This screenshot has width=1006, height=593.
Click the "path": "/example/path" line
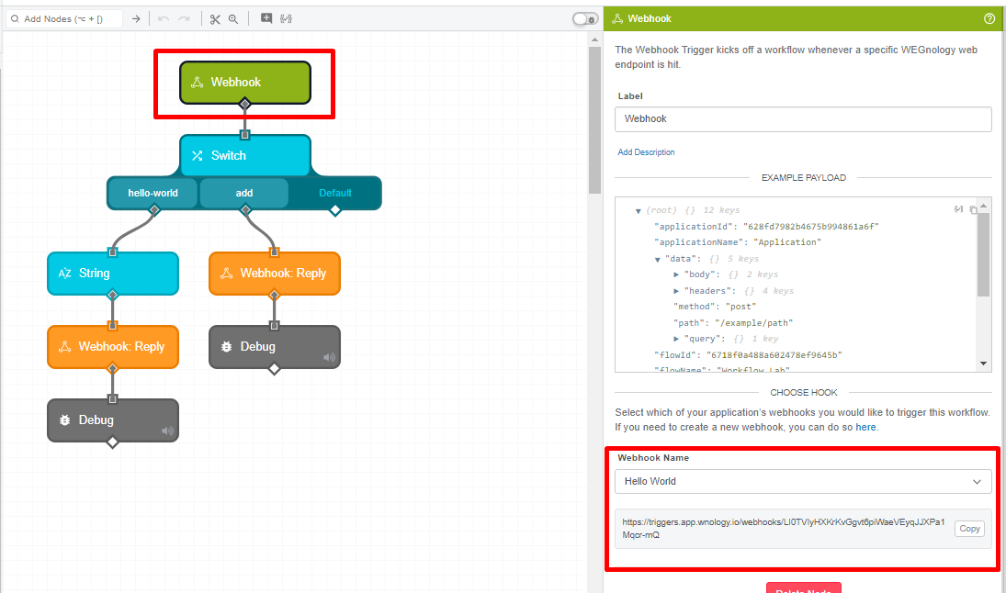[x=733, y=323]
